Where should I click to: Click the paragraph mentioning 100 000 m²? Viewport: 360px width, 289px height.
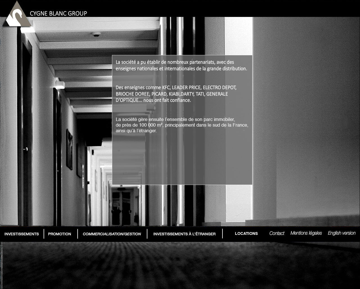click(182, 125)
